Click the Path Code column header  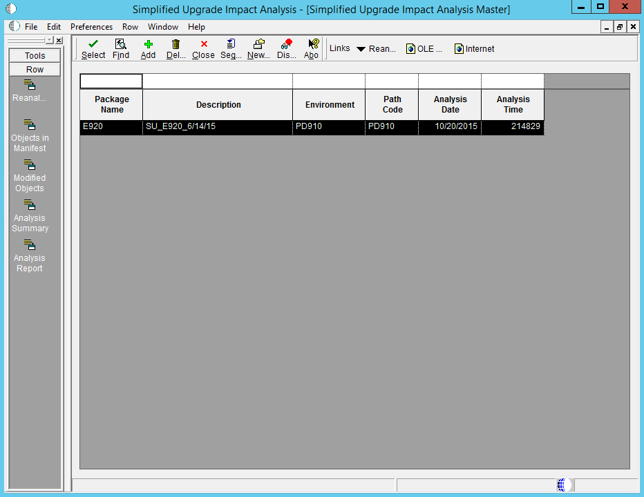pos(392,105)
